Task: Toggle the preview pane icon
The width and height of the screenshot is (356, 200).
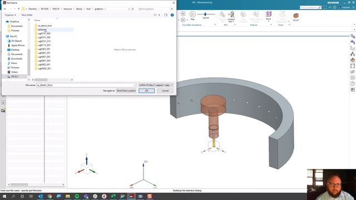Action: [166, 15]
